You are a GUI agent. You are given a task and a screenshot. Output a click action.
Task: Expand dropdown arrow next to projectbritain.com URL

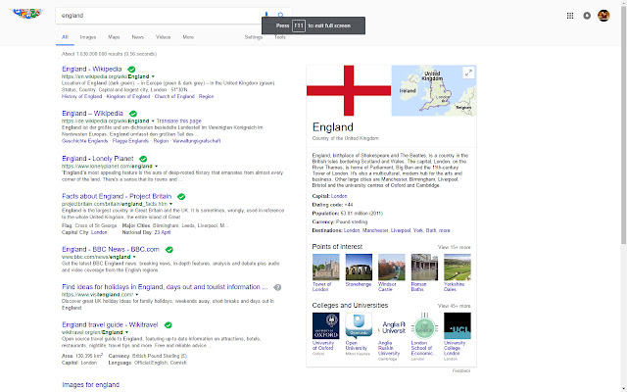(x=171, y=204)
